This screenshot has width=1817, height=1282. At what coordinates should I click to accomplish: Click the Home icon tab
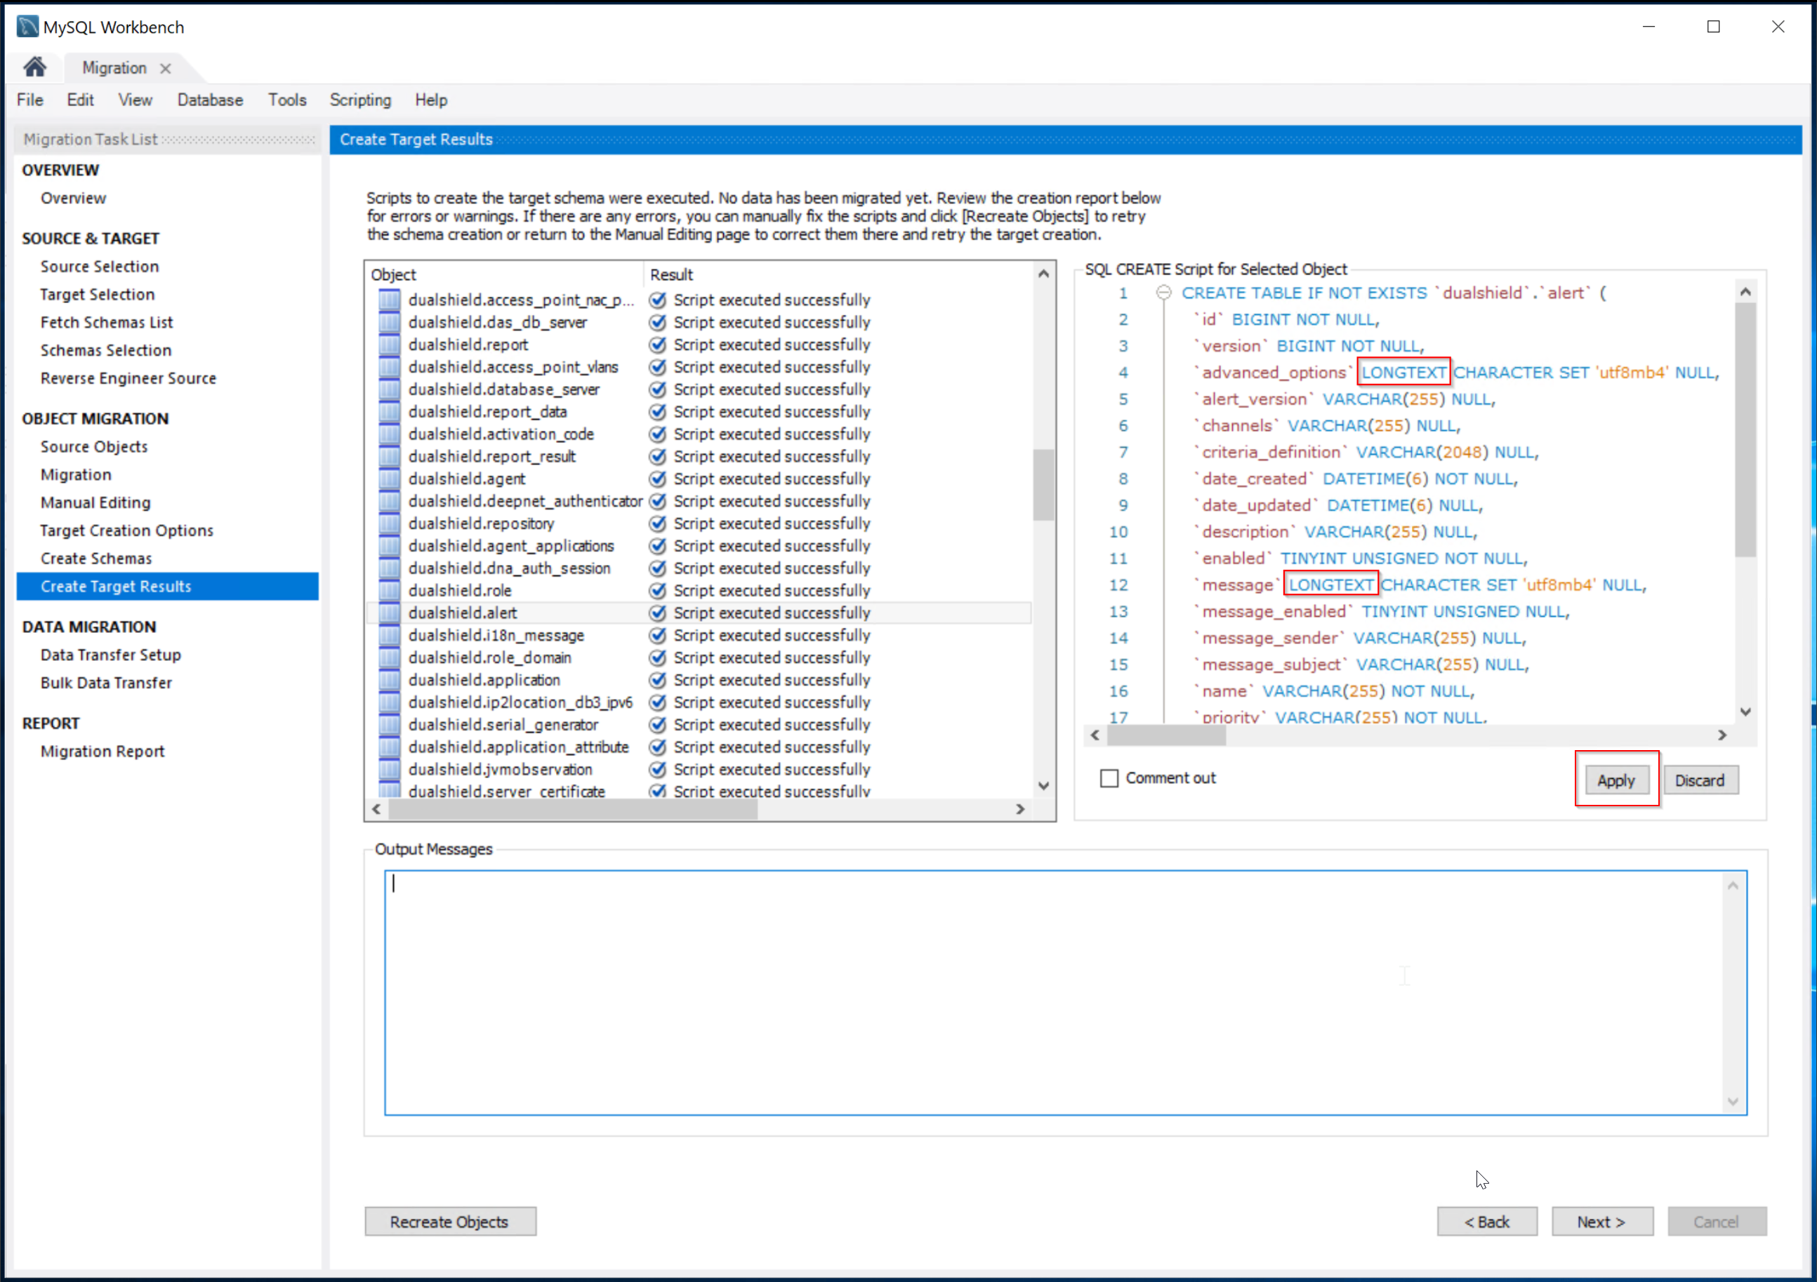click(x=34, y=67)
